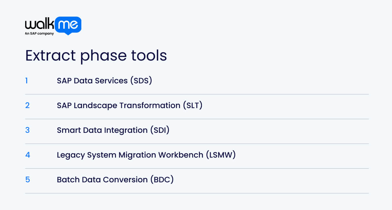Click the number 1 beside SAP Data Services

click(x=27, y=80)
